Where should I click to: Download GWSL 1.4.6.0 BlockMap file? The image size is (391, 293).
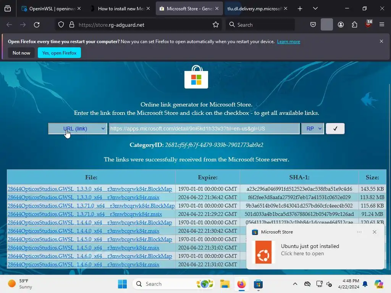pos(90,256)
